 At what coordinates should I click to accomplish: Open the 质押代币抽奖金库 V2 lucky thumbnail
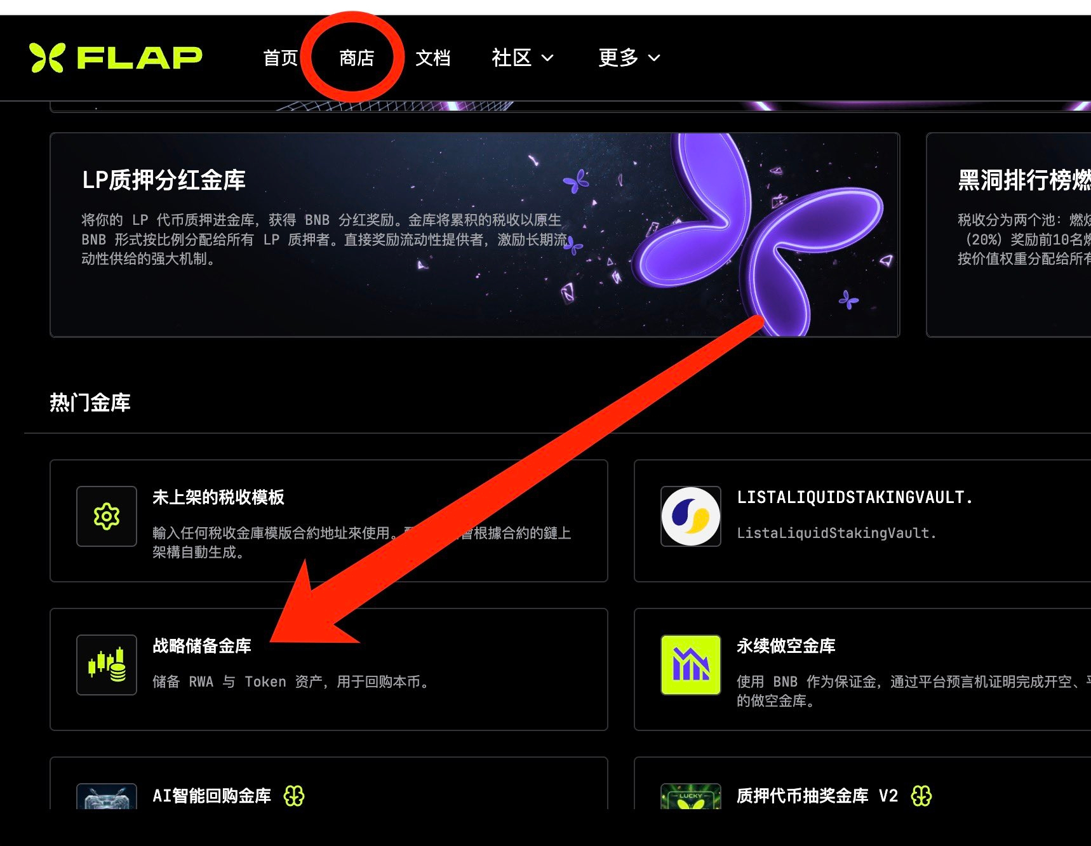click(x=691, y=796)
